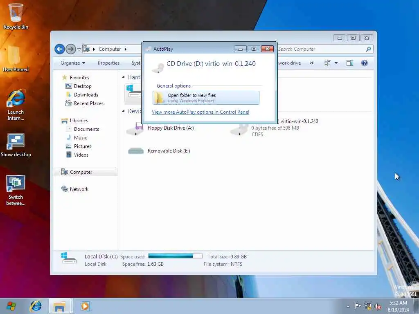Open the Music library
Image resolution: width=419 pixels, height=314 pixels.
pos(81,138)
